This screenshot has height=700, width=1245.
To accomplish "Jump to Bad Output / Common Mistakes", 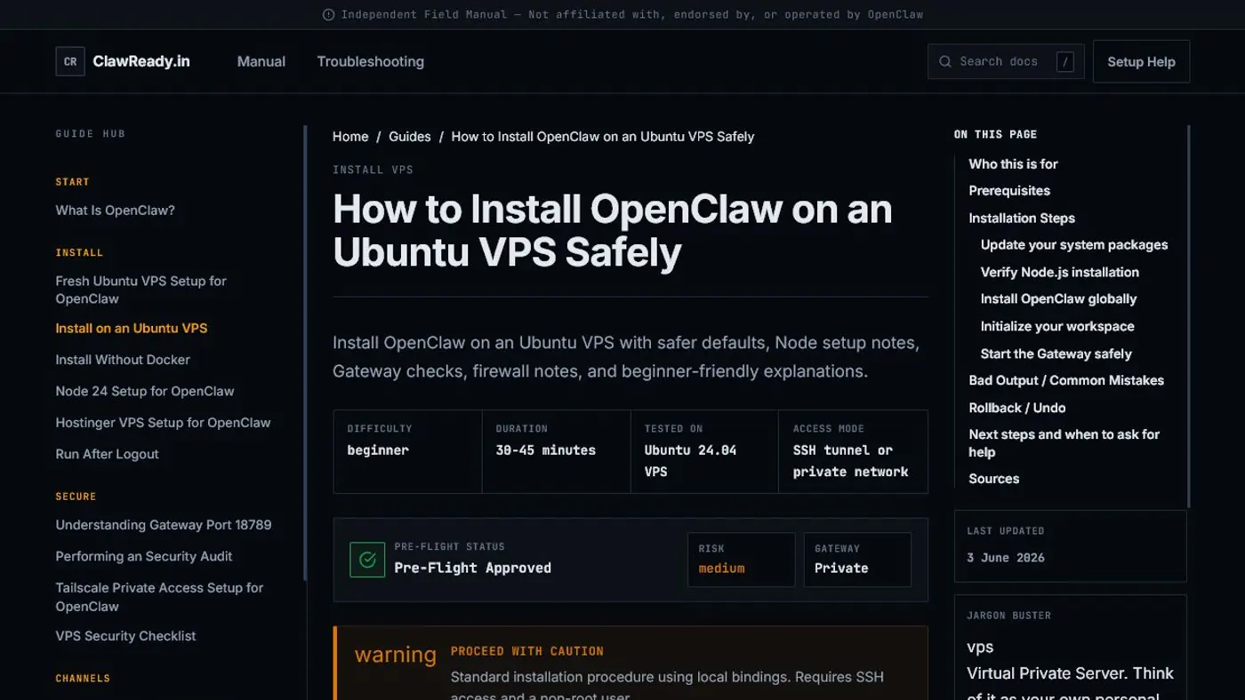I will [x=1066, y=380].
